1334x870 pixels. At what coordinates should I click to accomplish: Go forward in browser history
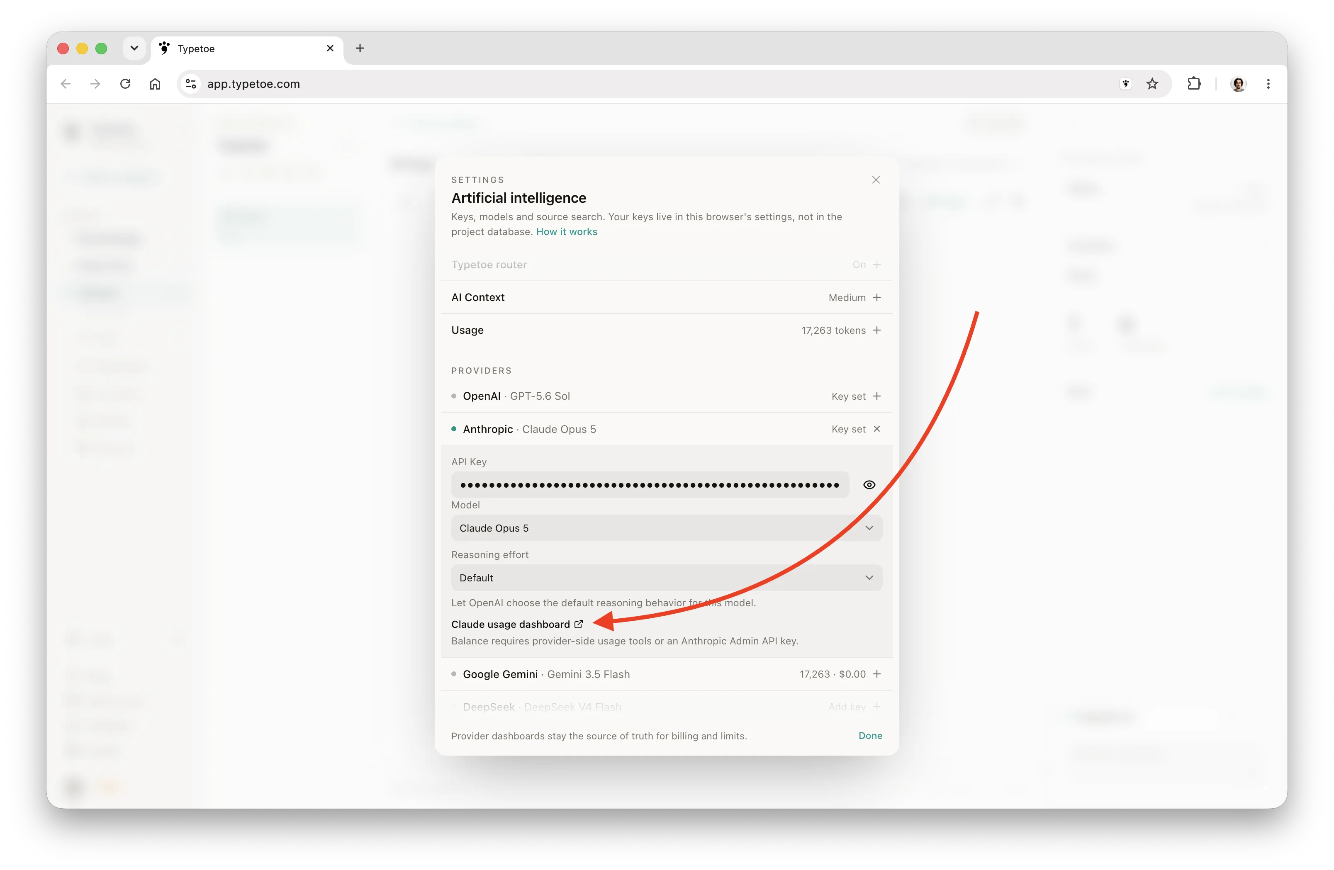coord(95,84)
